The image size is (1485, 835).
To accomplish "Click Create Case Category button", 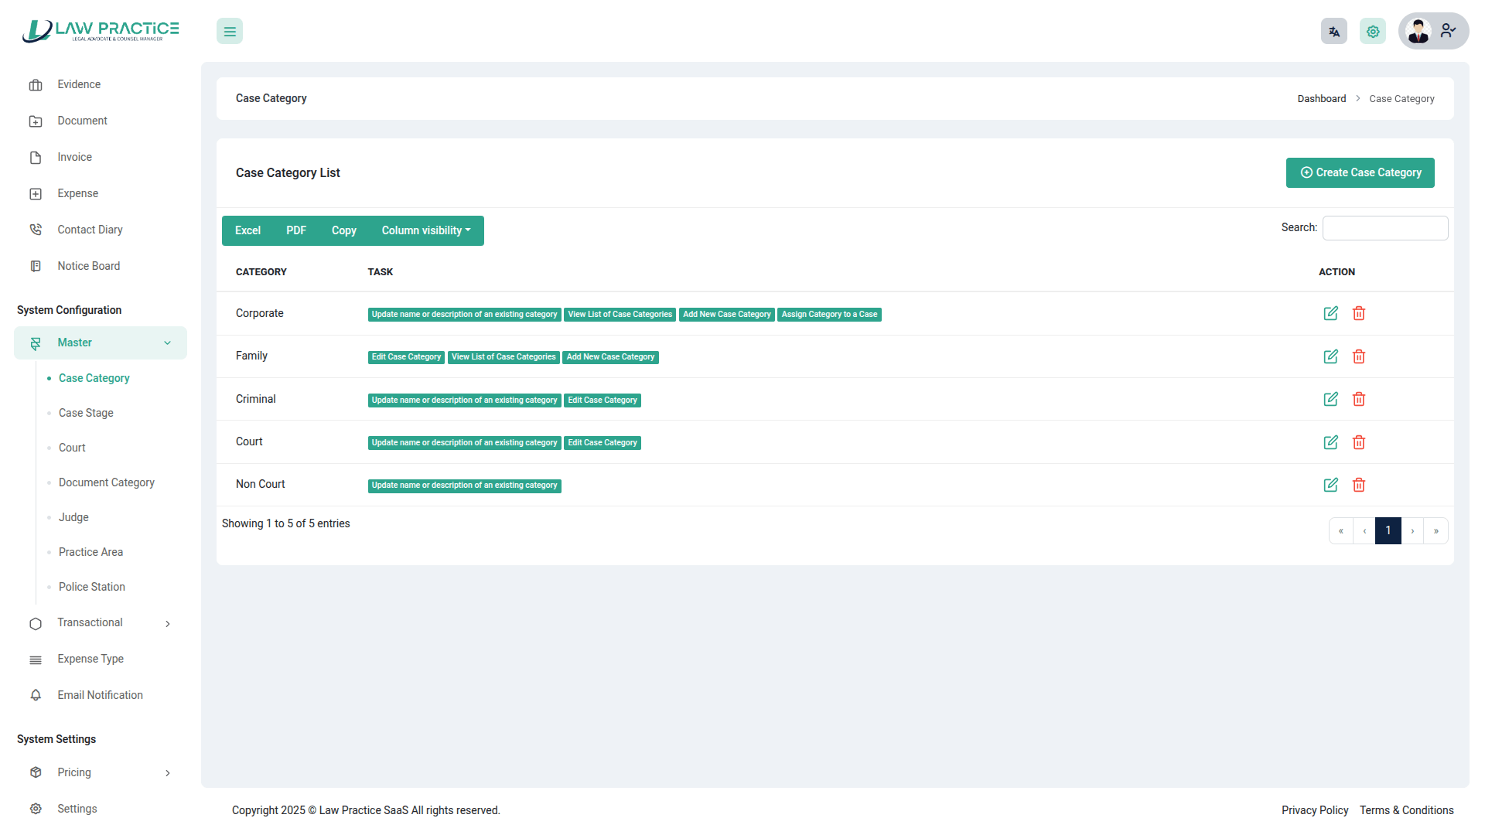I will [x=1360, y=172].
